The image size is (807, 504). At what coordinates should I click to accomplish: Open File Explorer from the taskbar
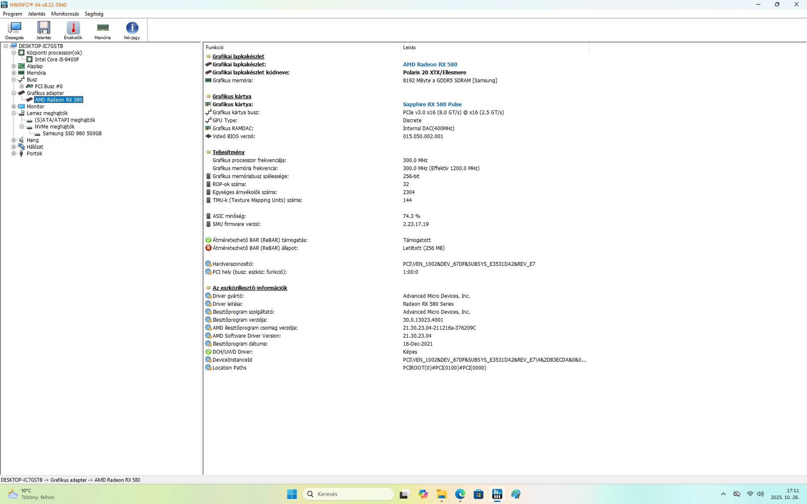tap(441, 494)
